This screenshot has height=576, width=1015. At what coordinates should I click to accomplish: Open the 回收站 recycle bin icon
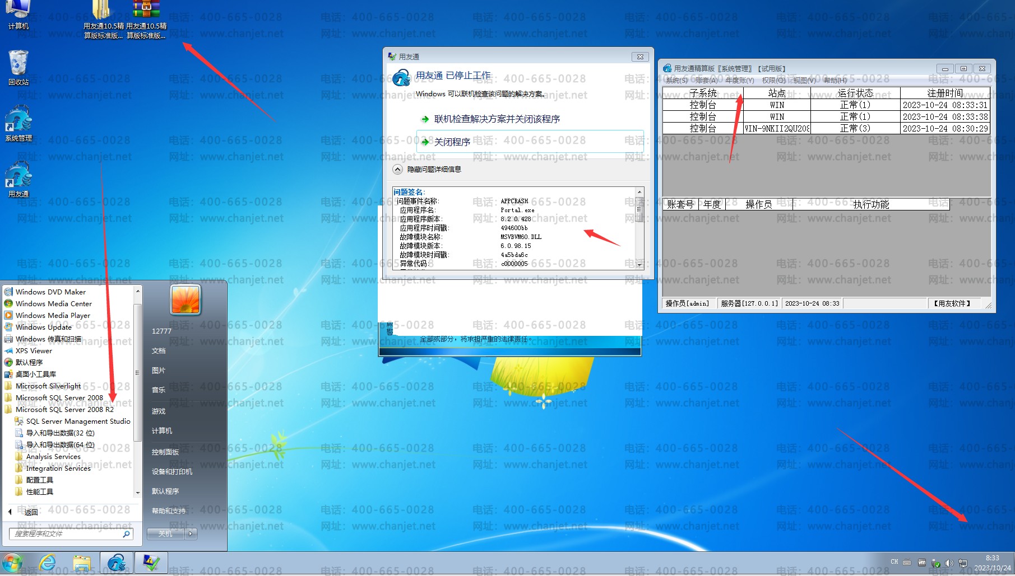pyautogui.click(x=18, y=67)
